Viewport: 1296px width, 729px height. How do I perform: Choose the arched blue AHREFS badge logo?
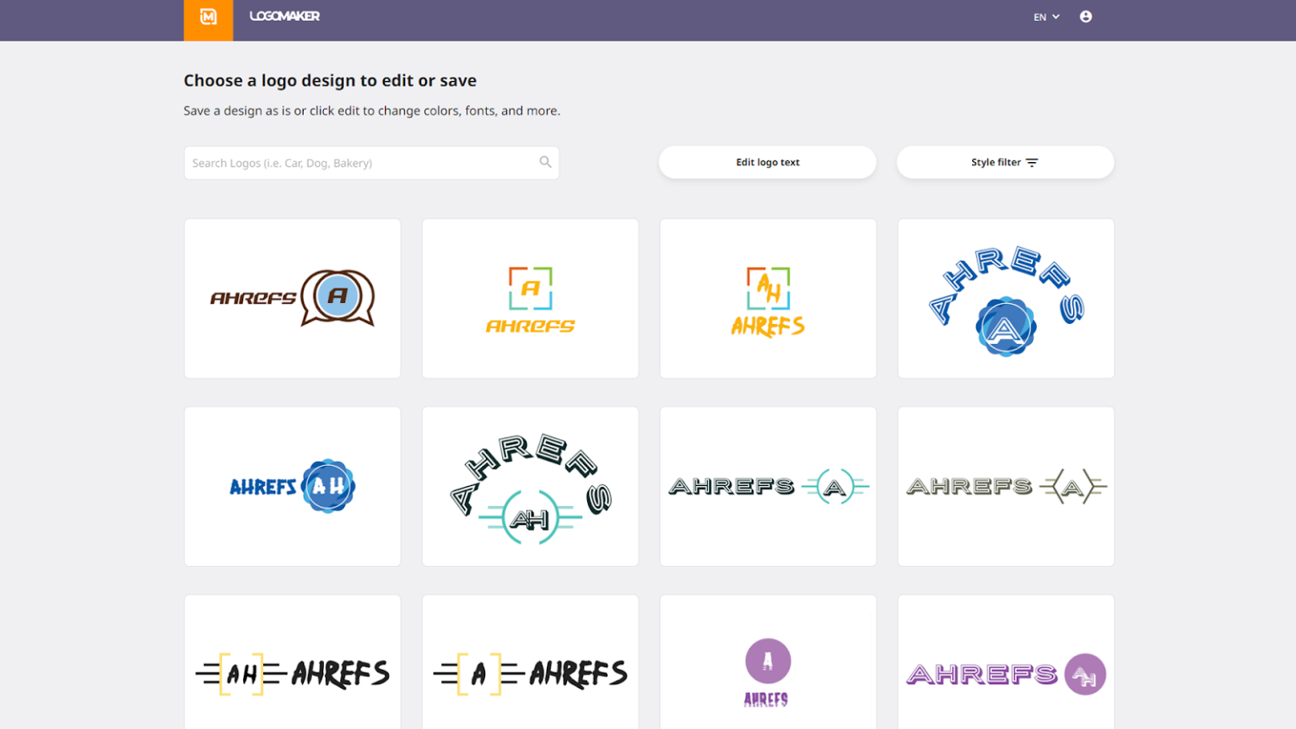tap(1006, 298)
